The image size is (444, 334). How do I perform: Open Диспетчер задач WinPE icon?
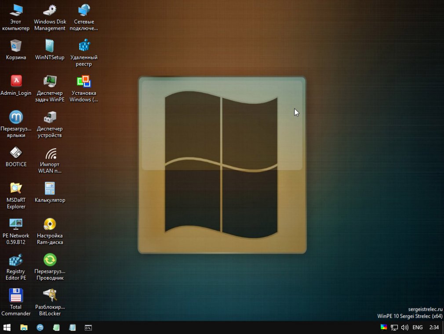50,89
